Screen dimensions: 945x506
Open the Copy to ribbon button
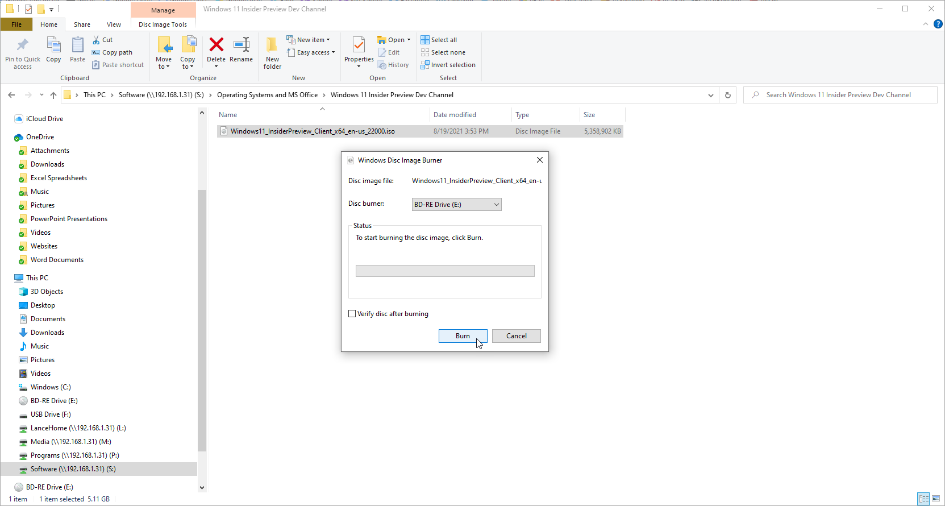click(188, 52)
